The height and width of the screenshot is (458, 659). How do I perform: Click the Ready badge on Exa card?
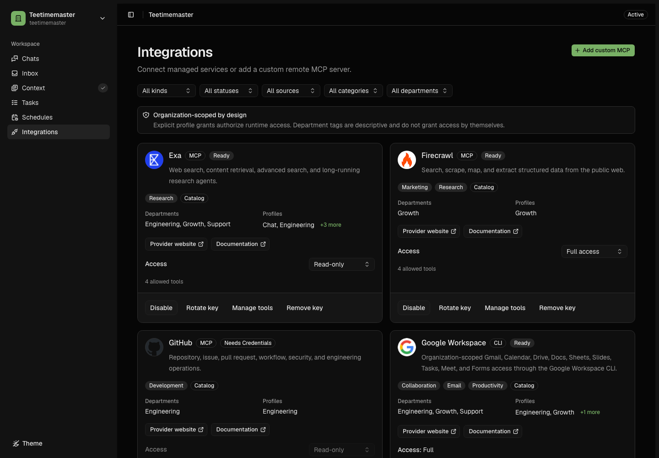(221, 156)
